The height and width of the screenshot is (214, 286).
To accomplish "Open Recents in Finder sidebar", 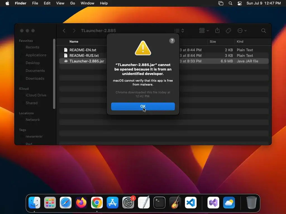I will [x=32, y=47].
